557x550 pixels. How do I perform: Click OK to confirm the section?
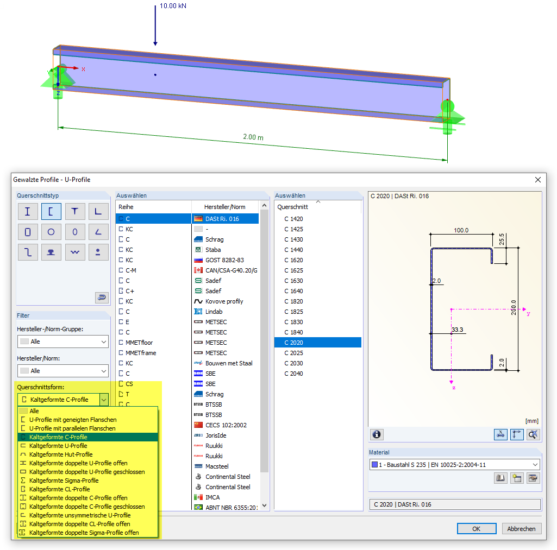click(477, 529)
